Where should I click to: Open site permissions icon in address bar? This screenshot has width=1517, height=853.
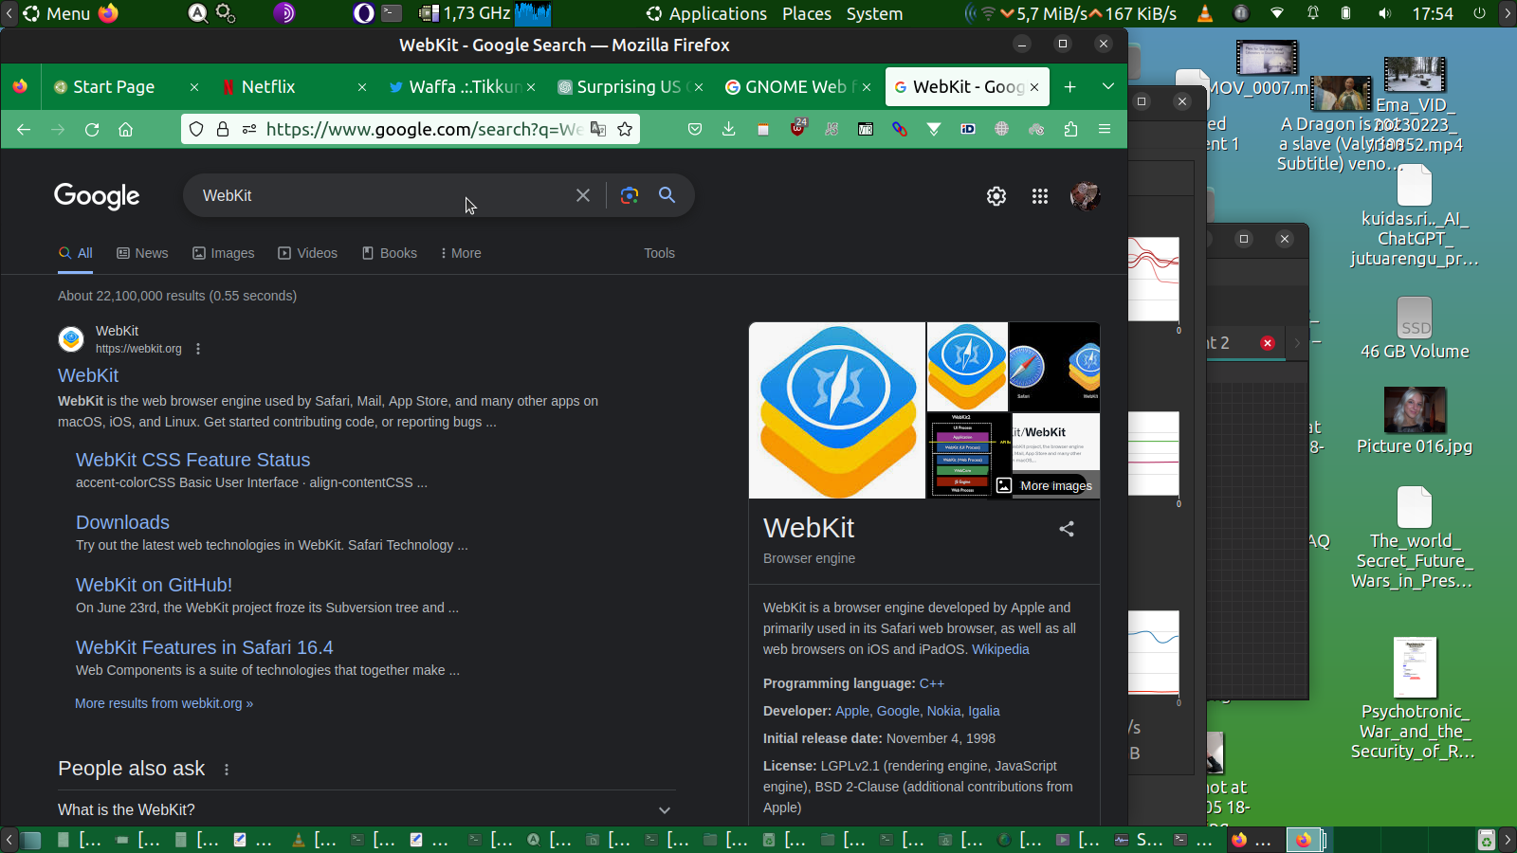pyautogui.click(x=249, y=129)
